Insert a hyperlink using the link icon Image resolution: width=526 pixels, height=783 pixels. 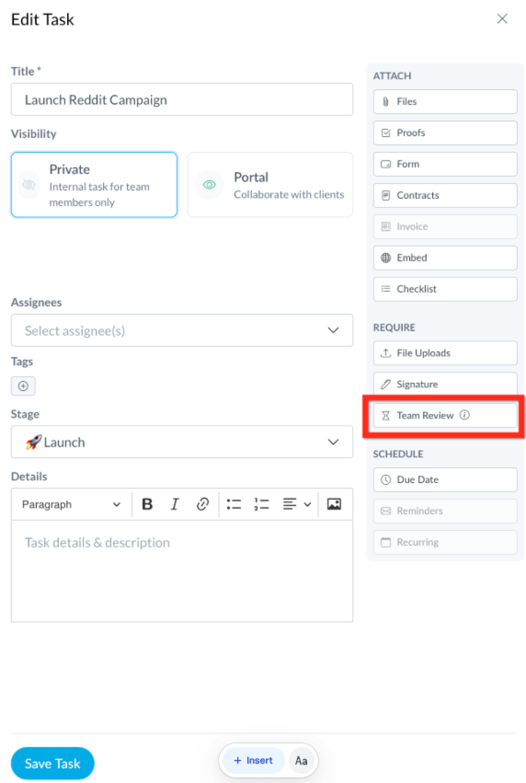tap(202, 504)
